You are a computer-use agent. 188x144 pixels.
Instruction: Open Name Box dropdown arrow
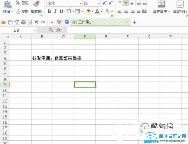35,30
